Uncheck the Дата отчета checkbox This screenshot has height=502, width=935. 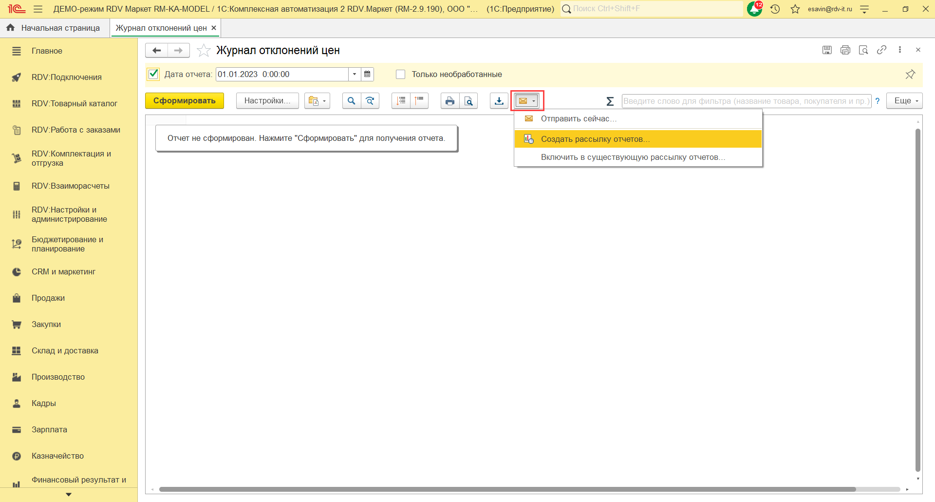point(153,74)
